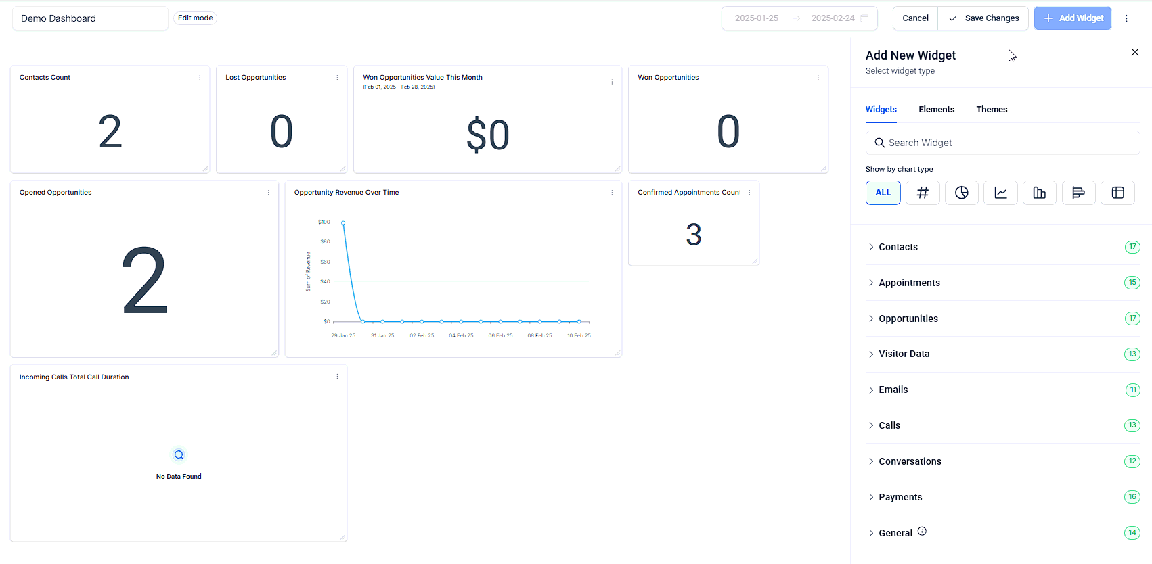This screenshot has height=564, width=1152.
Task: Select the ALL chart type filter
Action: [883, 193]
